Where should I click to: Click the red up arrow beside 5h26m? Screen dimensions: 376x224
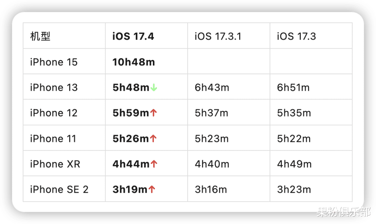tap(153, 138)
